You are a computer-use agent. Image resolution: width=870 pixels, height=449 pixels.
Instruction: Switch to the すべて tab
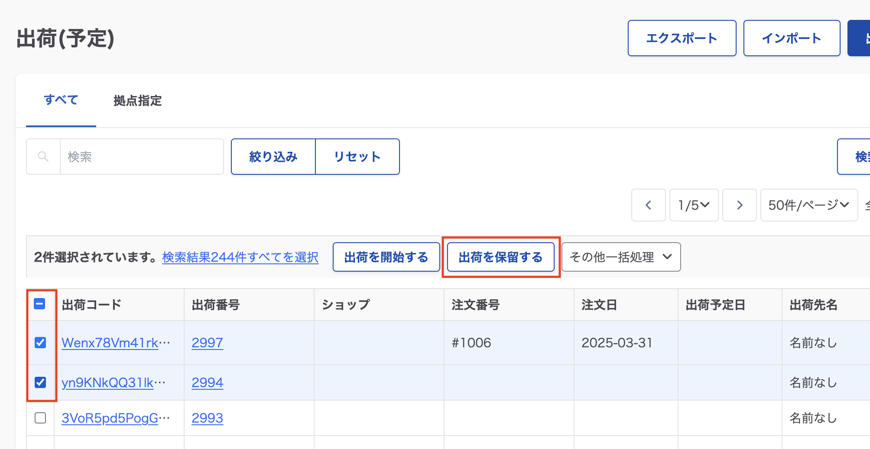coord(61,100)
